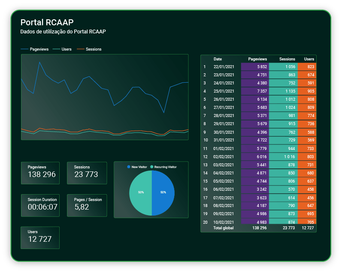Select the Recurring Visitor legend dot
The image size is (342, 273).
click(x=152, y=167)
